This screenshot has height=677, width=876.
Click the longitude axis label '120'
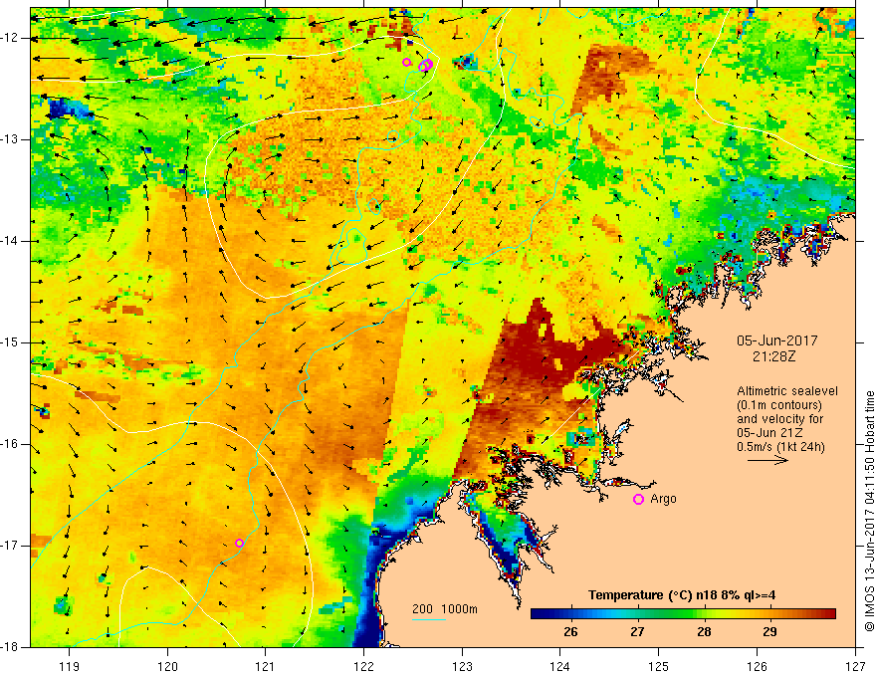167,666
